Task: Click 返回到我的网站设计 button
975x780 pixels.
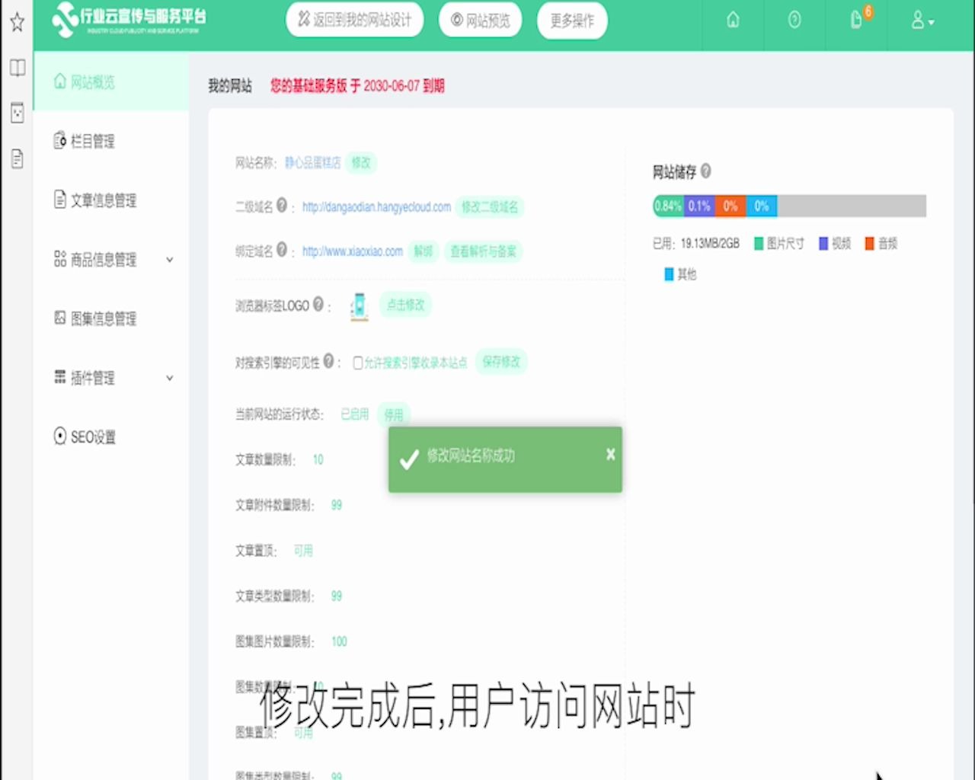Action: [x=354, y=21]
